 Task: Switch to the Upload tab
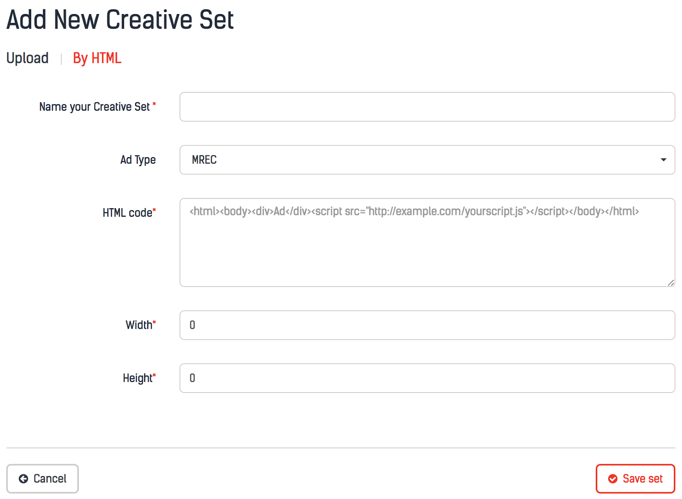click(x=27, y=58)
